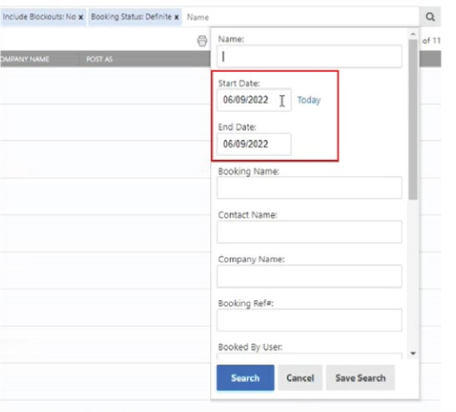Sort by the POST AS column header
Screen dimensions: 456x412
tap(99, 59)
